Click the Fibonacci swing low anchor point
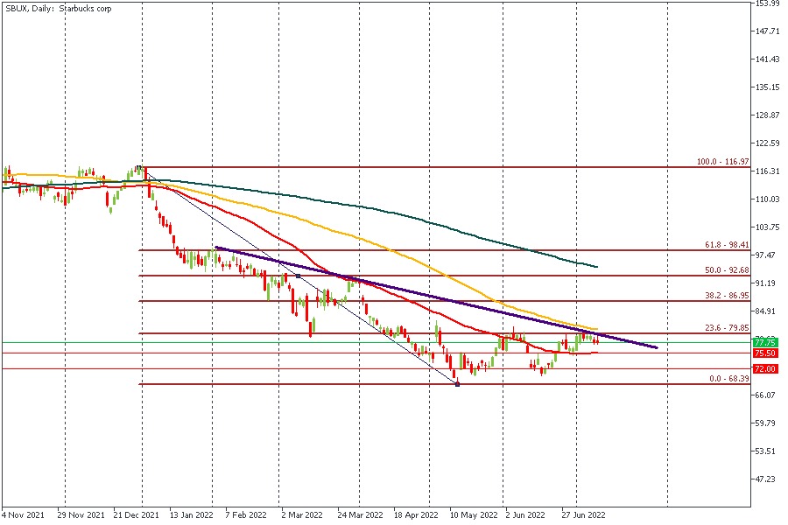Viewport: 788px width, 525px height. 457,384
